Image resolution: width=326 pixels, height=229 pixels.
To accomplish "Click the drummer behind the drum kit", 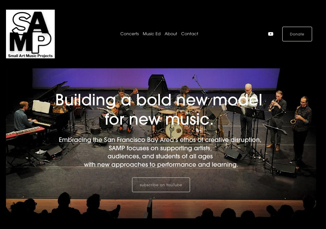I will (x=185, y=95).
